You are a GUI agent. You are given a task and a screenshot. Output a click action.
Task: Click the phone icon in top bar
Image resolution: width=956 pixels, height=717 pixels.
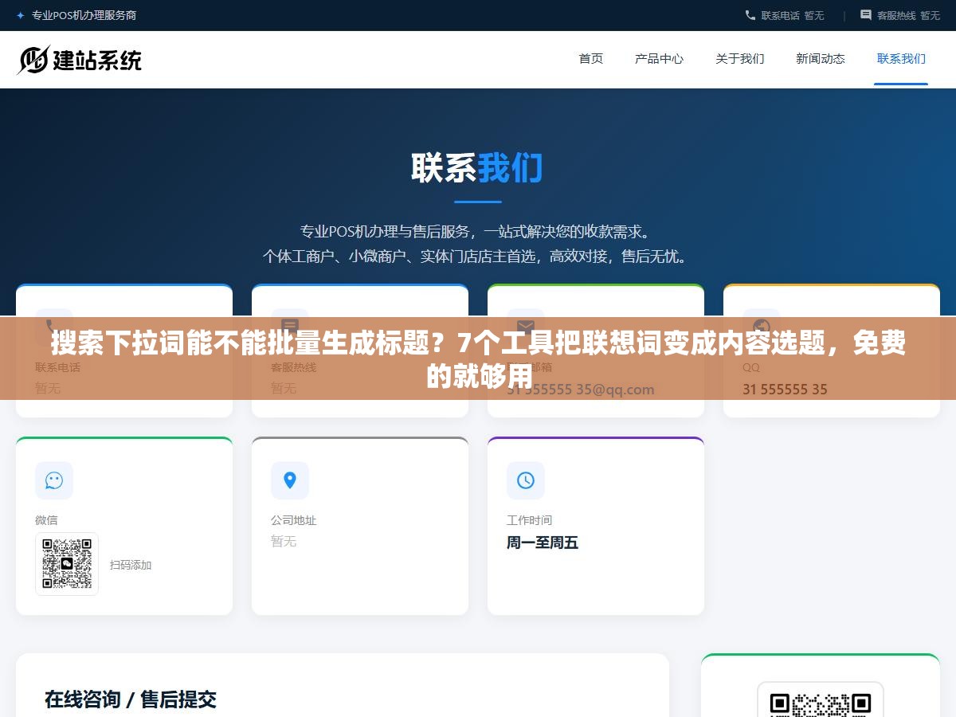coord(750,15)
